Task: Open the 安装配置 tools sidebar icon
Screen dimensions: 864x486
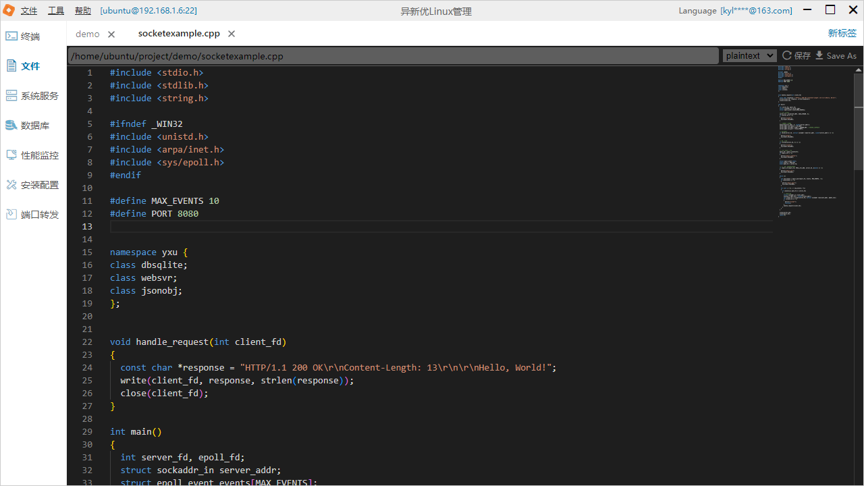Action: click(x=11, y=185)
